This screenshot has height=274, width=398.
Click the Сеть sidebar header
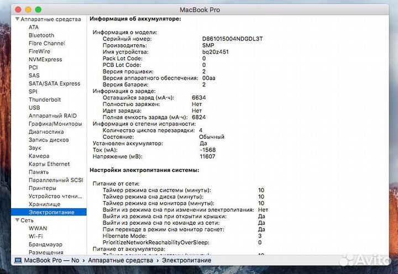click(x=27, y=220)
